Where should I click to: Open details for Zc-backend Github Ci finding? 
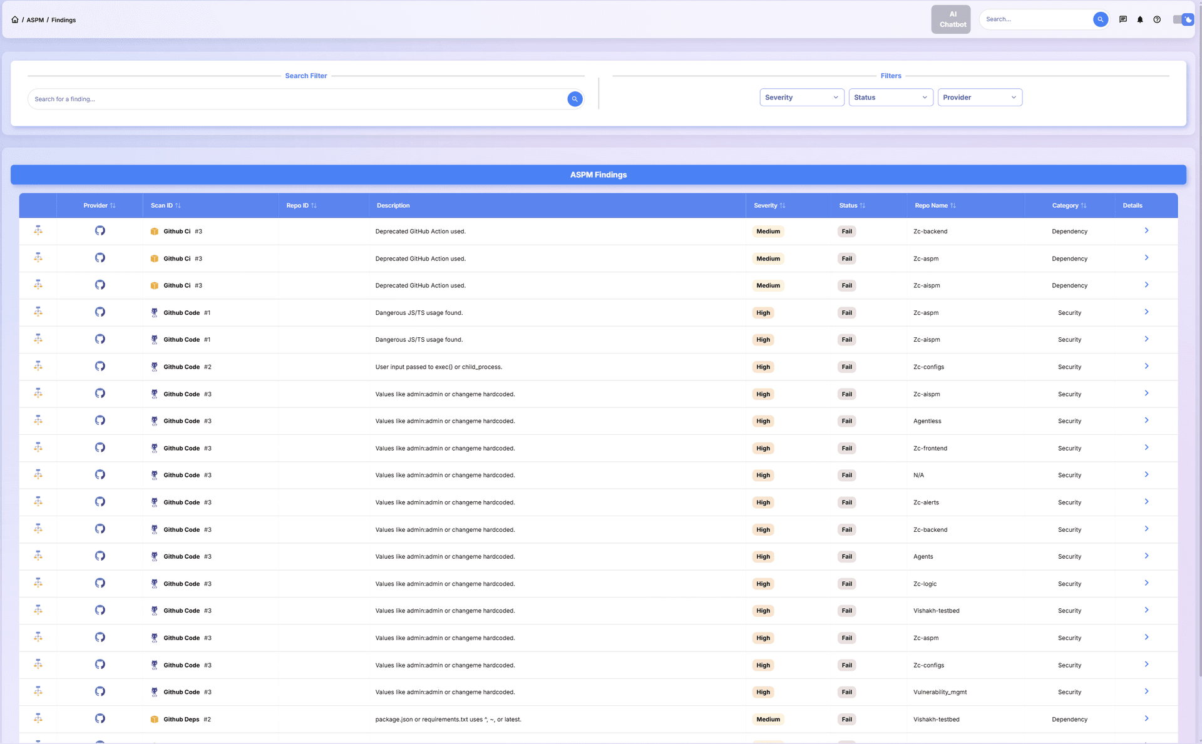pos(1146,231)
